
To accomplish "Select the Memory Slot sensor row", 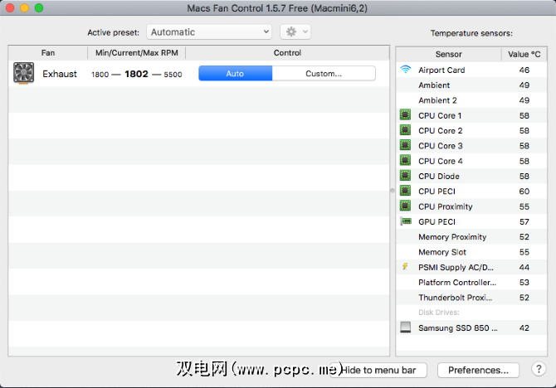I will [x=471, y=252].
